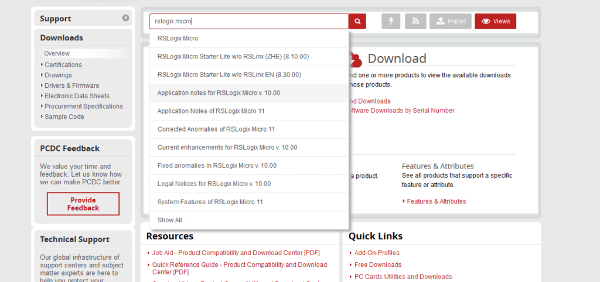The width and height of the screenshot is (600, 282).
Task: Pick Fixed anomalies in RSLogix Micro v. 10.00
Action: [249, 166]
